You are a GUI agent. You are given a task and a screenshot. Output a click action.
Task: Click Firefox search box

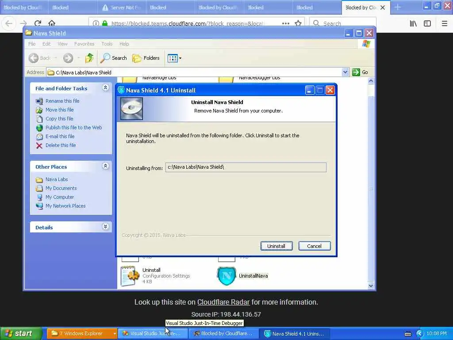[343, 23]
